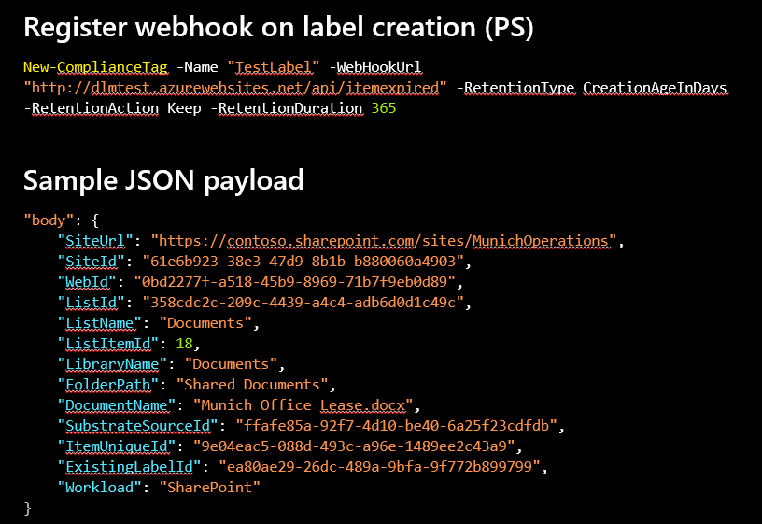762x524 pixels.
Task: Click the 'Sample JSON payload' heading
Action: coord(163,181)
